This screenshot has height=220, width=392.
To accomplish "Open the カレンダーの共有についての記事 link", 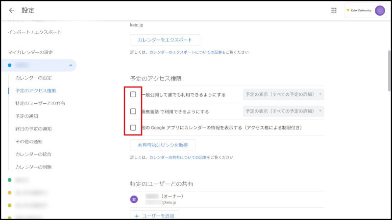I will coord(178,158).
